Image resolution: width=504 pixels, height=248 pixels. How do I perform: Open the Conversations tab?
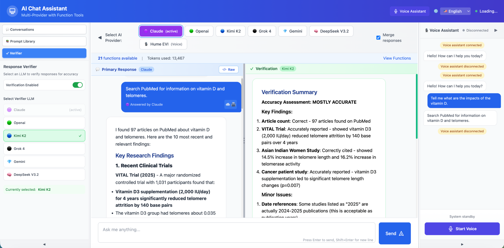pyautogui.click(x=44, y=30)
